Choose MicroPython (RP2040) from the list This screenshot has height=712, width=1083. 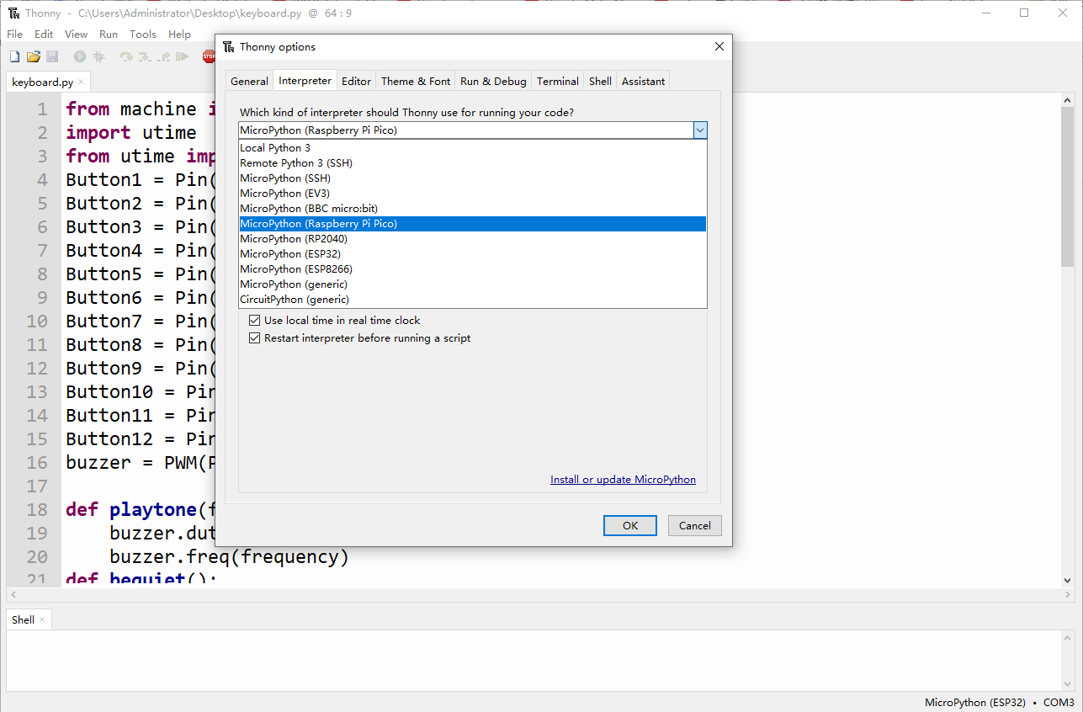coord(473,239)
